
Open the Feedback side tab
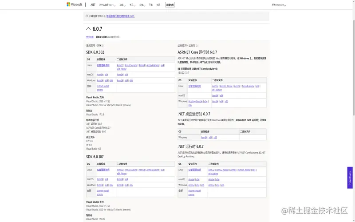(350, 178)
